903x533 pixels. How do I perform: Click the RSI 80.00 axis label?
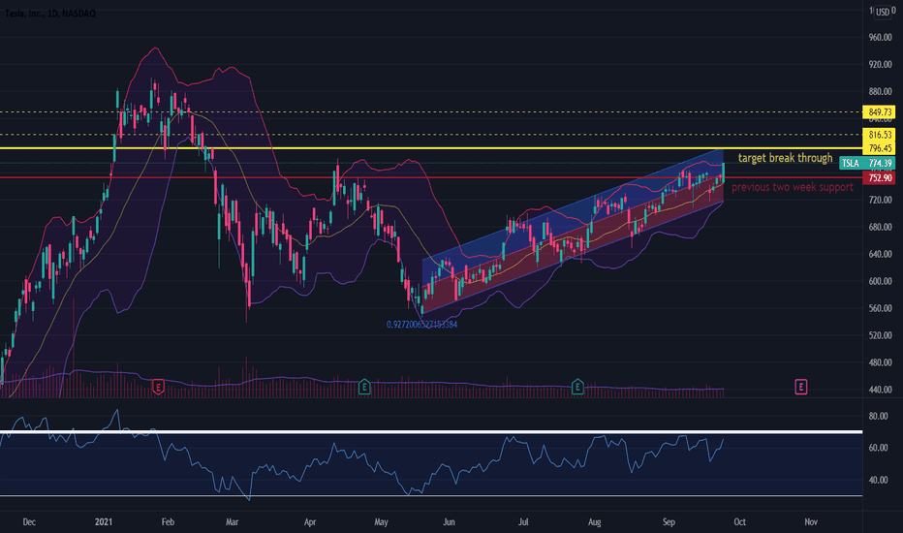click(878, 416)
